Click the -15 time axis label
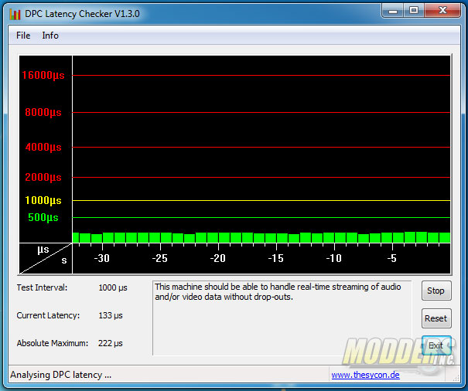The height and width of the screenshot is (391, 468). click(275, 258)
